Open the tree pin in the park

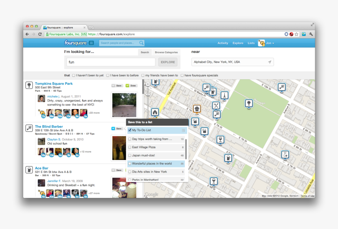(248, 103)
